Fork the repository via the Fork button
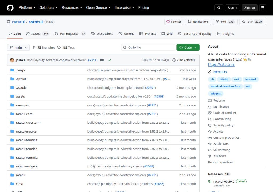Screen dimensions: 273x192 point(225,22)
